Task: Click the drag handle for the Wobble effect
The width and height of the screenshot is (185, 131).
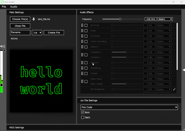Action: (82, 74)
